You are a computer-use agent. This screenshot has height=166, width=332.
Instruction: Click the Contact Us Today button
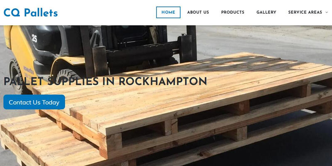[x=34, y=102]
